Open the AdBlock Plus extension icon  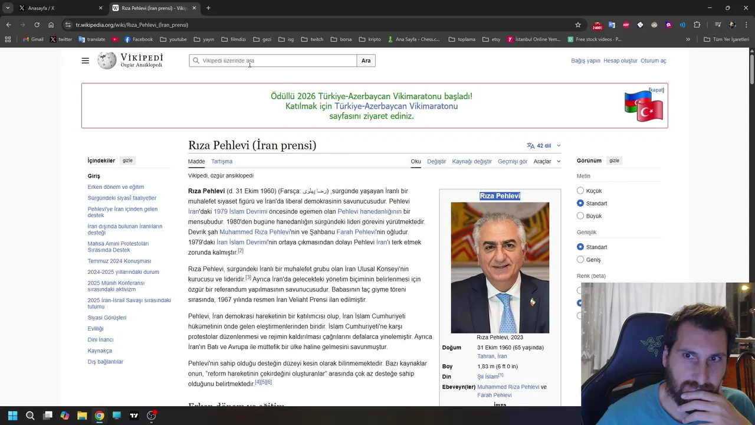(626, 25)
